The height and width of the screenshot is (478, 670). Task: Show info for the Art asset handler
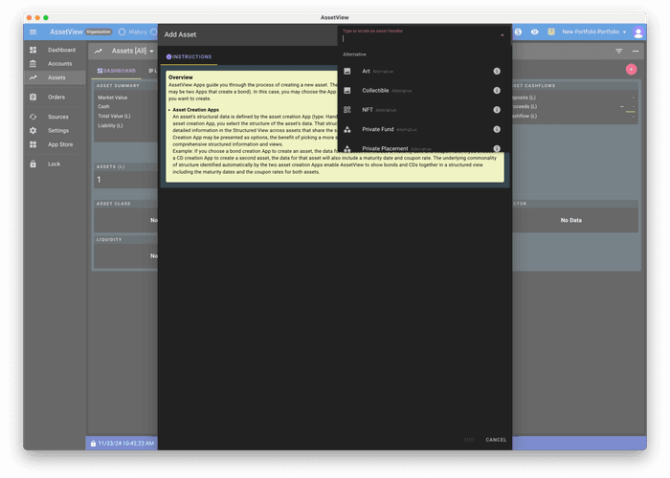(497, 72)
